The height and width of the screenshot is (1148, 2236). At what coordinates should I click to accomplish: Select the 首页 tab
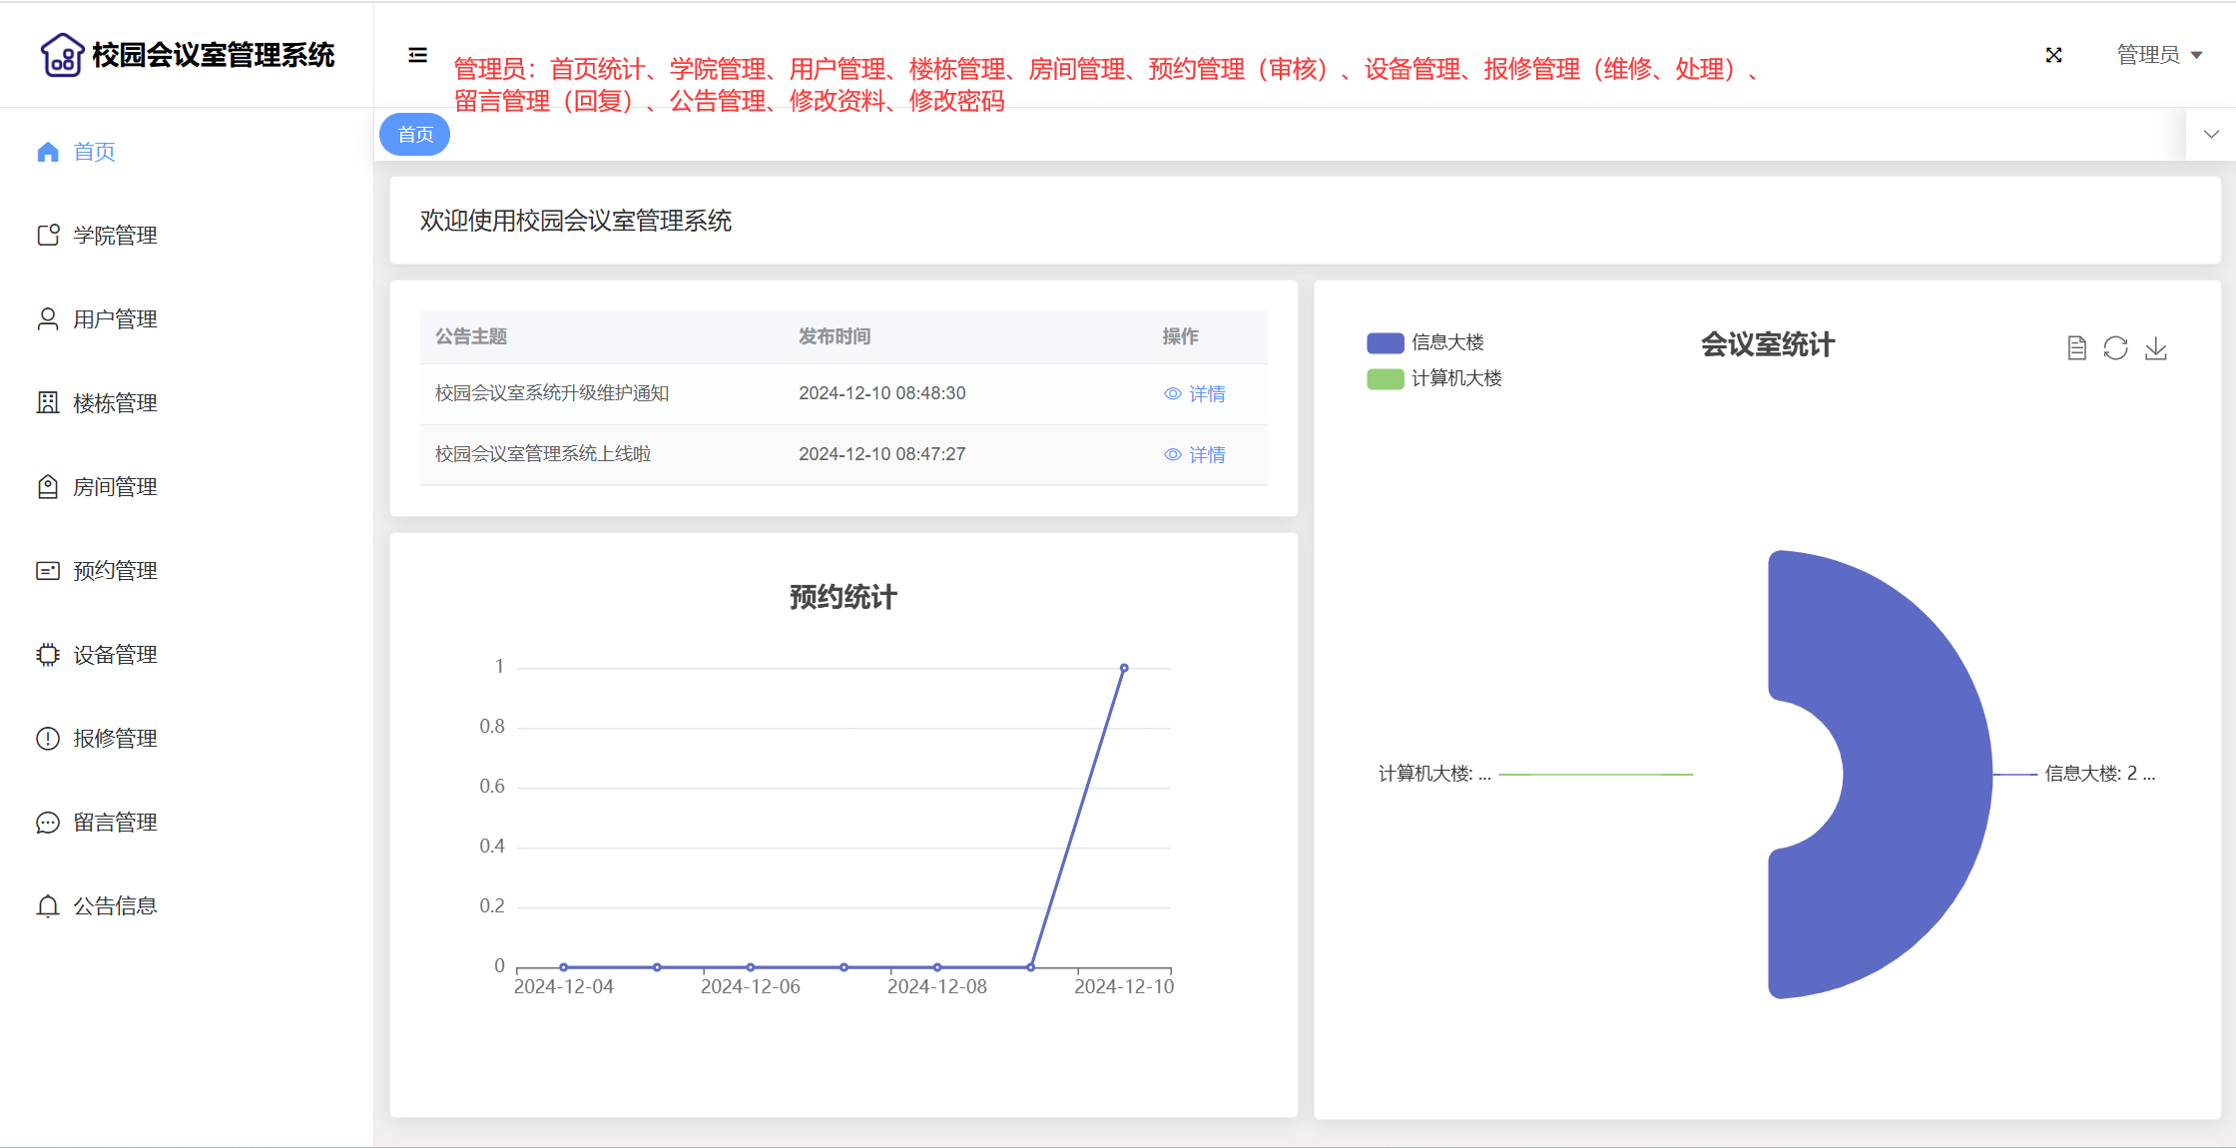(415, 135)
